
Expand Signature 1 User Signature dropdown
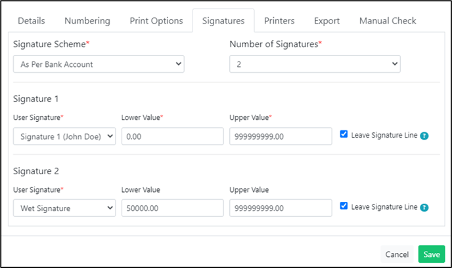pos(64,136)
